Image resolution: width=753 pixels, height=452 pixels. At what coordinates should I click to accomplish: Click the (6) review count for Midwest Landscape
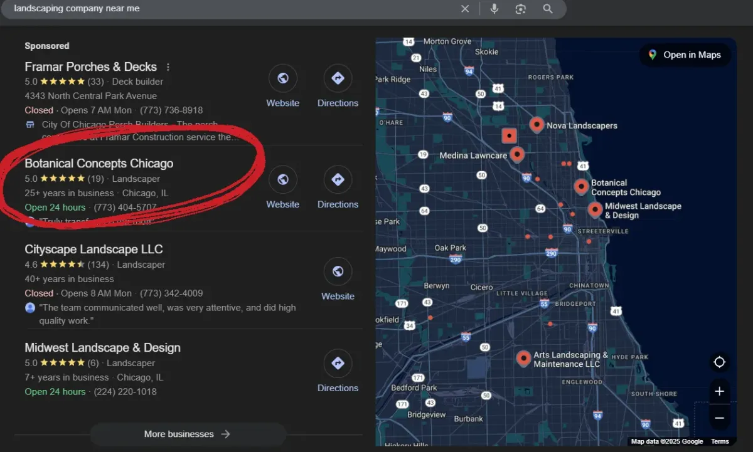(93, 363)
